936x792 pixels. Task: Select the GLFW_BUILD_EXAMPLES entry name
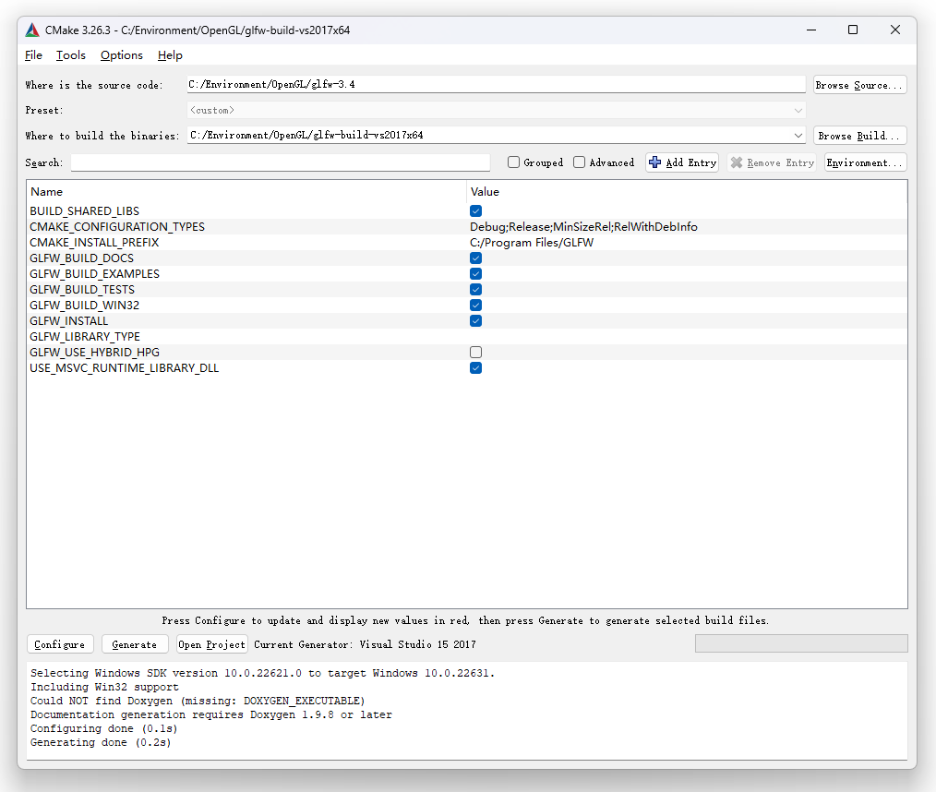[x=94, y=273]
